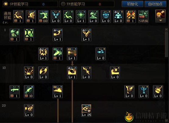Image resolution: width=169 pixels, height=123 pixels.
Task: Select the grenade skill at Lv 0
Action: (x=158, y=92)
